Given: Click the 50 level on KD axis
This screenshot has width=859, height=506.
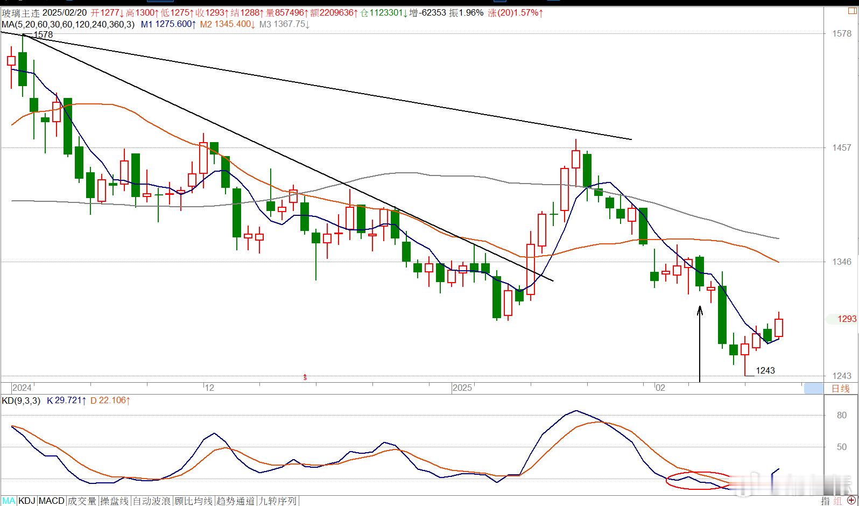Looking at the screenshot, I should pos(842,447).
